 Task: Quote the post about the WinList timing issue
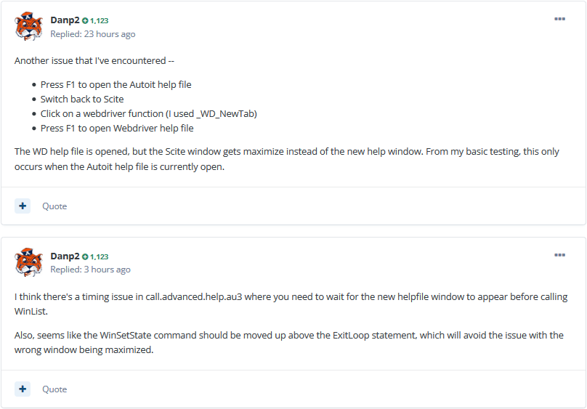click(54, 389)
